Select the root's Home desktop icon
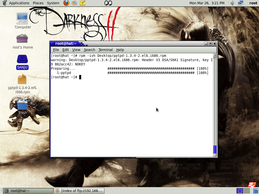The image size is (259, 194). [23, 42]
